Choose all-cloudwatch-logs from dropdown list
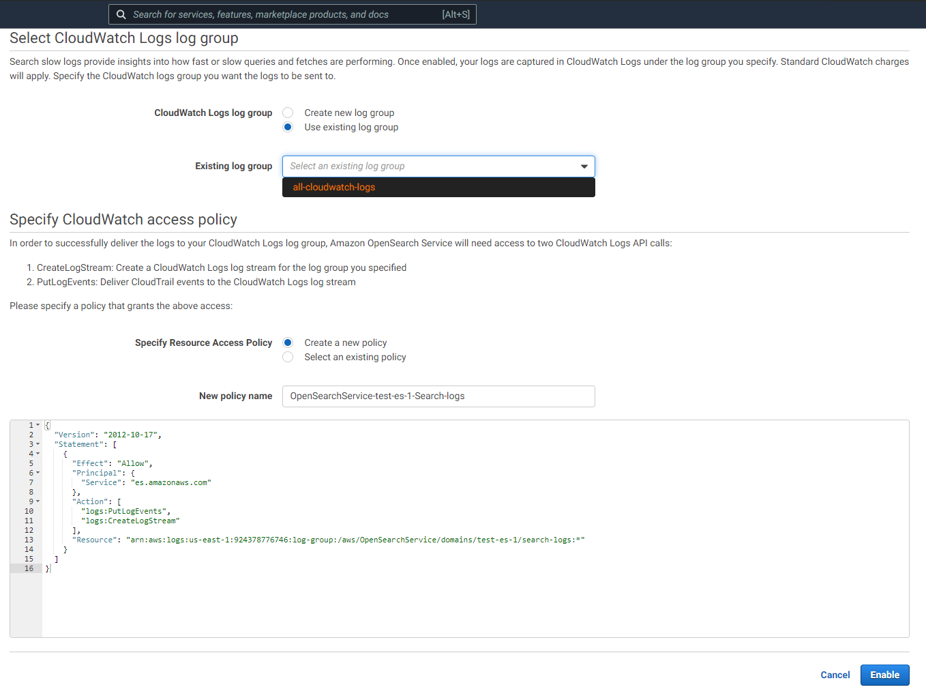This screenshot has height=700, width=926. pyautogui.click(x=438, y=187)
